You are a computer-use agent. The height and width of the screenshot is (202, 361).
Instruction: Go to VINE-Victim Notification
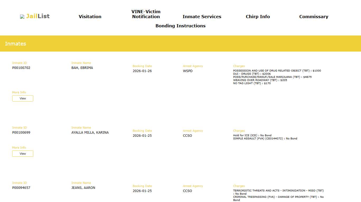[146, 14]
